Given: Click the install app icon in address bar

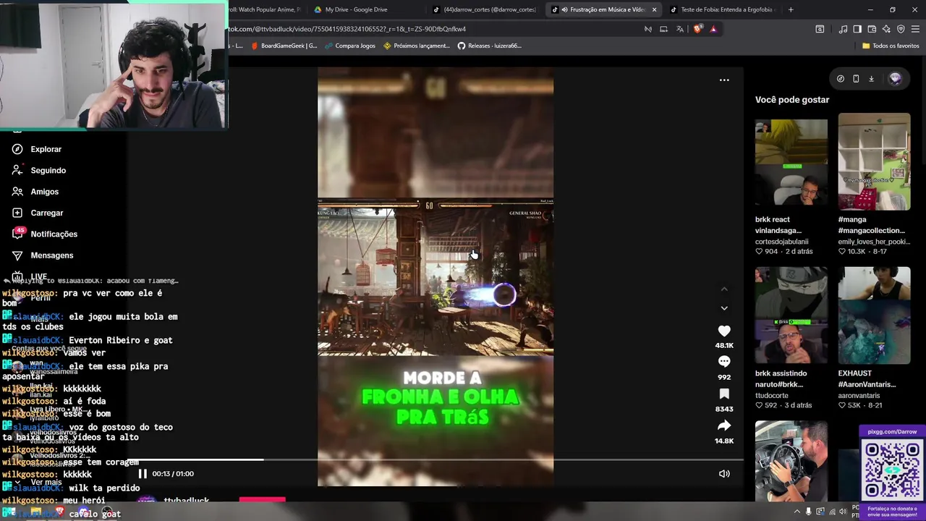Looking at the screenshot, I should 663,29.
